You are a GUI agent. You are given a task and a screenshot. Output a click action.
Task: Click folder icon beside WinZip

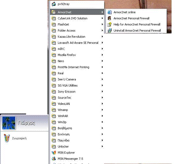click(54, 122)
